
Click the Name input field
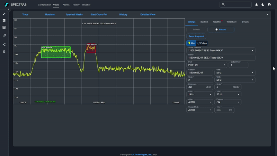pos(221,58)
